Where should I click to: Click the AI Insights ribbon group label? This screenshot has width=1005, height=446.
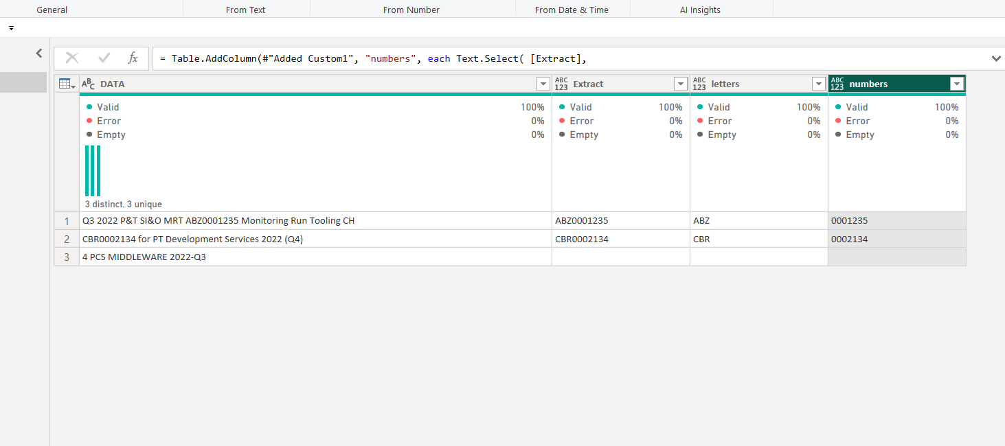(700, 10)
